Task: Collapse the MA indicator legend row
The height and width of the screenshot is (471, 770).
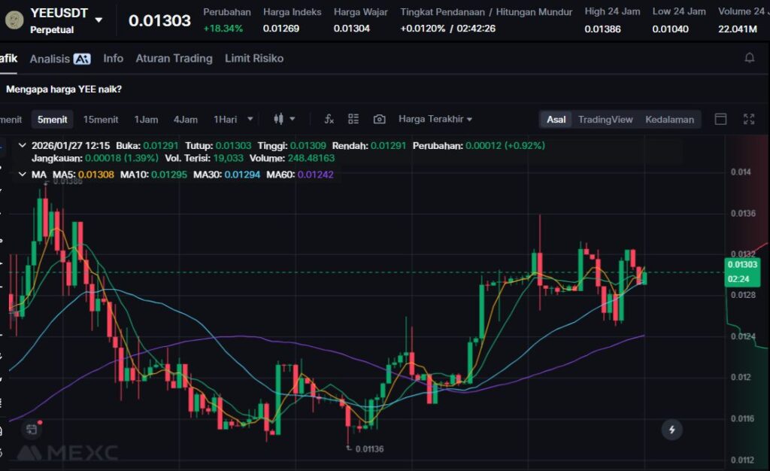Action: point(21,175)
